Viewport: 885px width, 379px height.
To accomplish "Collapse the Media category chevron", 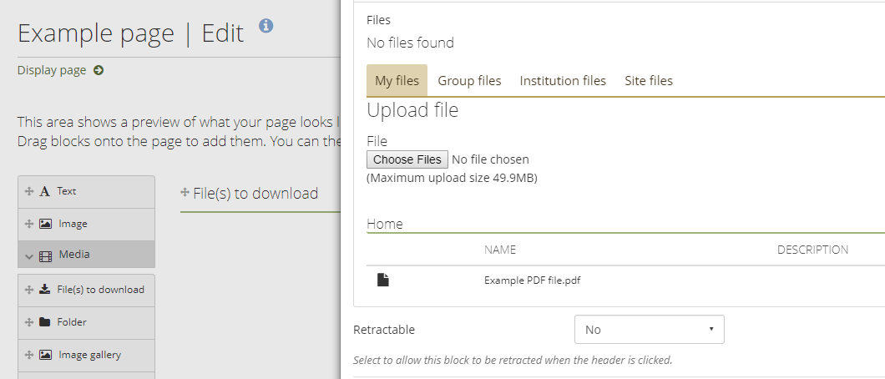I will tap(29, 255).
